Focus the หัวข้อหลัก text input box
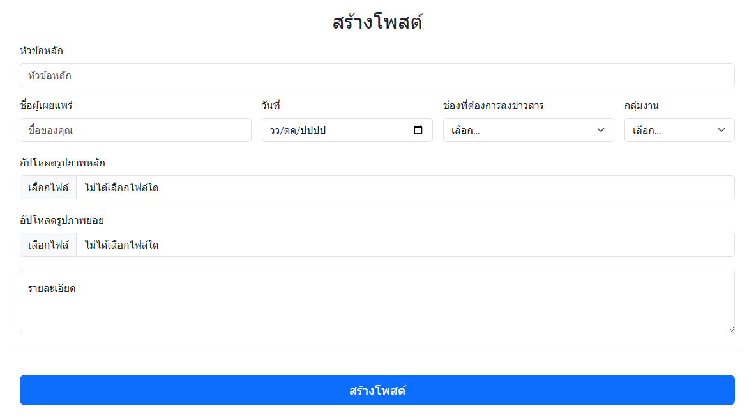The width and height of the screenshot is (756, 418). tap(377, 75)
